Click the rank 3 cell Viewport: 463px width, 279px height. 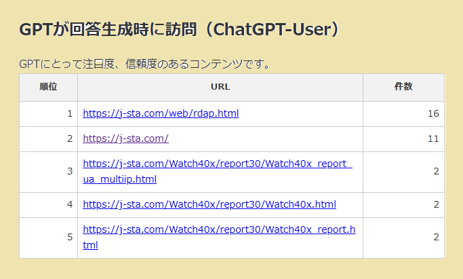49,172
